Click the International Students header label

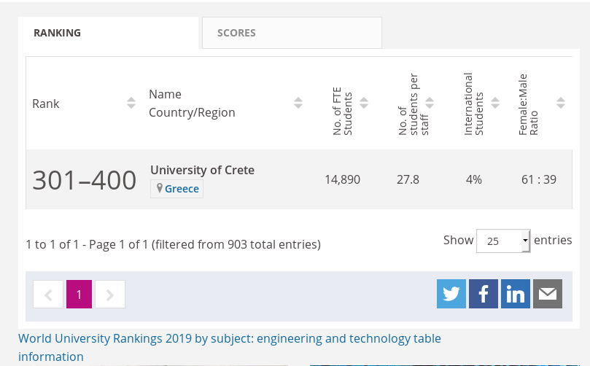[473, 104]
